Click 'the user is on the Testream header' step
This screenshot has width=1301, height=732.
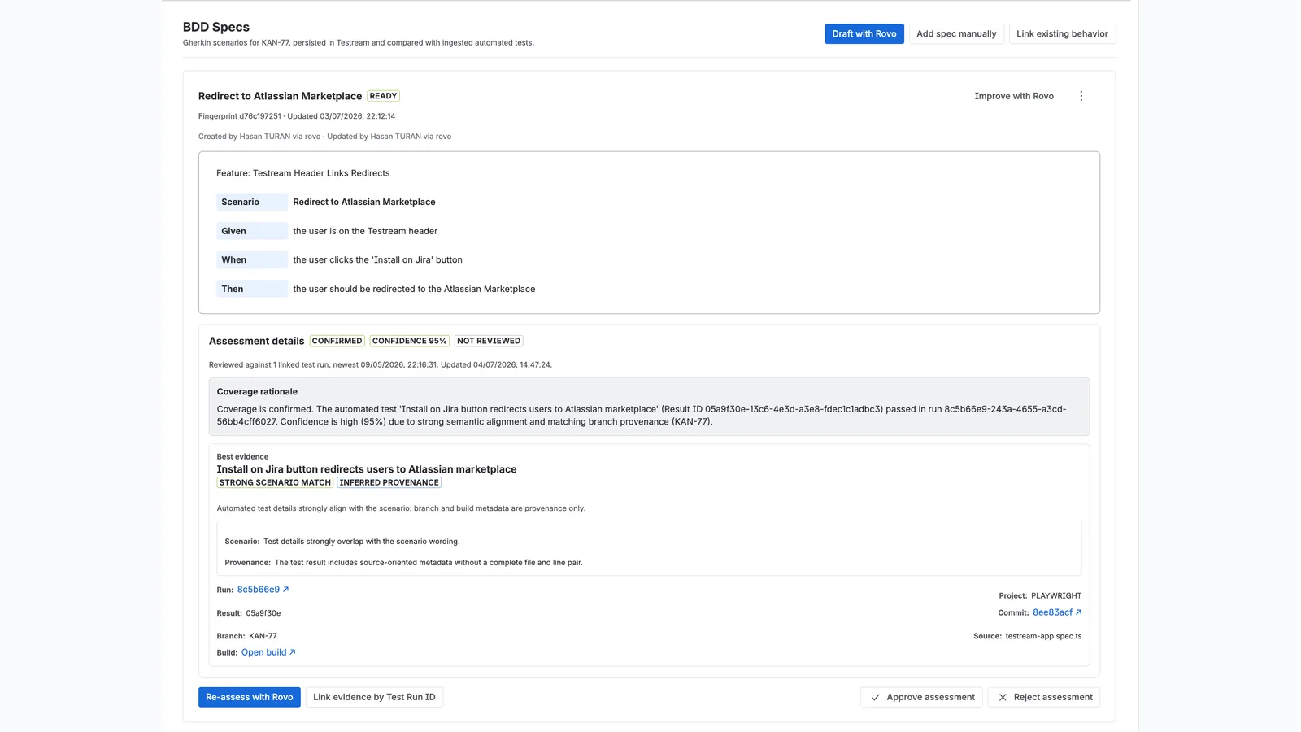coord(365,231)
